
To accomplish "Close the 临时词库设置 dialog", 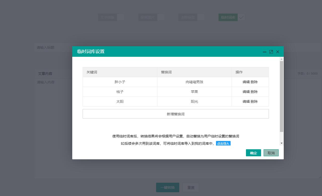I will tap(278, 52).
